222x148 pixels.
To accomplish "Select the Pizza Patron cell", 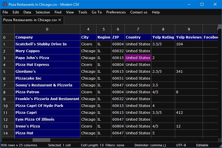I will coord(47,92).
